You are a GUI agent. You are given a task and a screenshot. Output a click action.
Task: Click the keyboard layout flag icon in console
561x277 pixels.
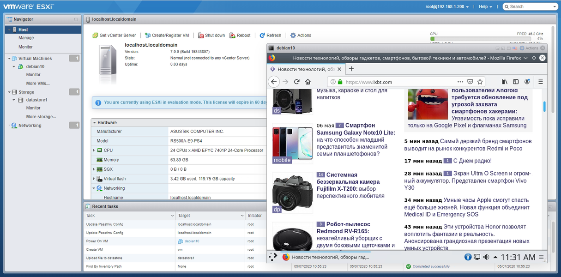(514, 48)
